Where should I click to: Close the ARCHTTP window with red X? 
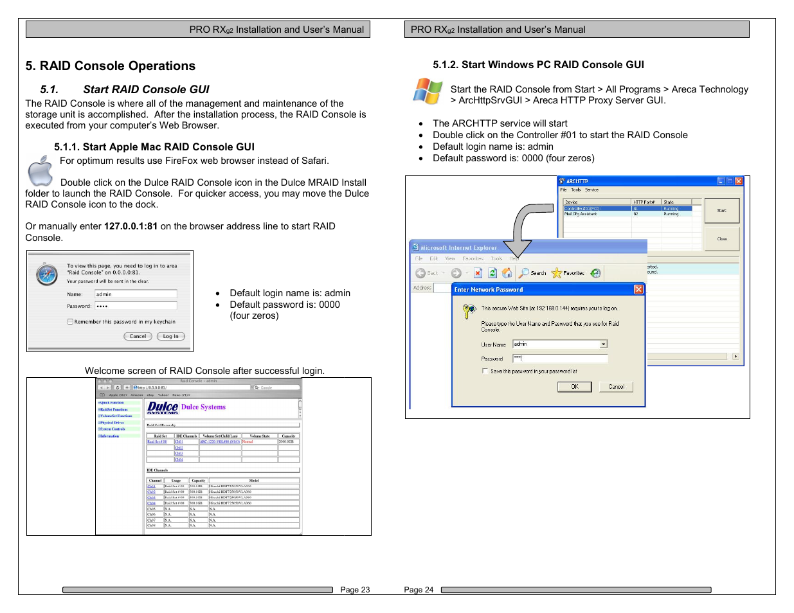pyautogui.click(x=739, y=181)
